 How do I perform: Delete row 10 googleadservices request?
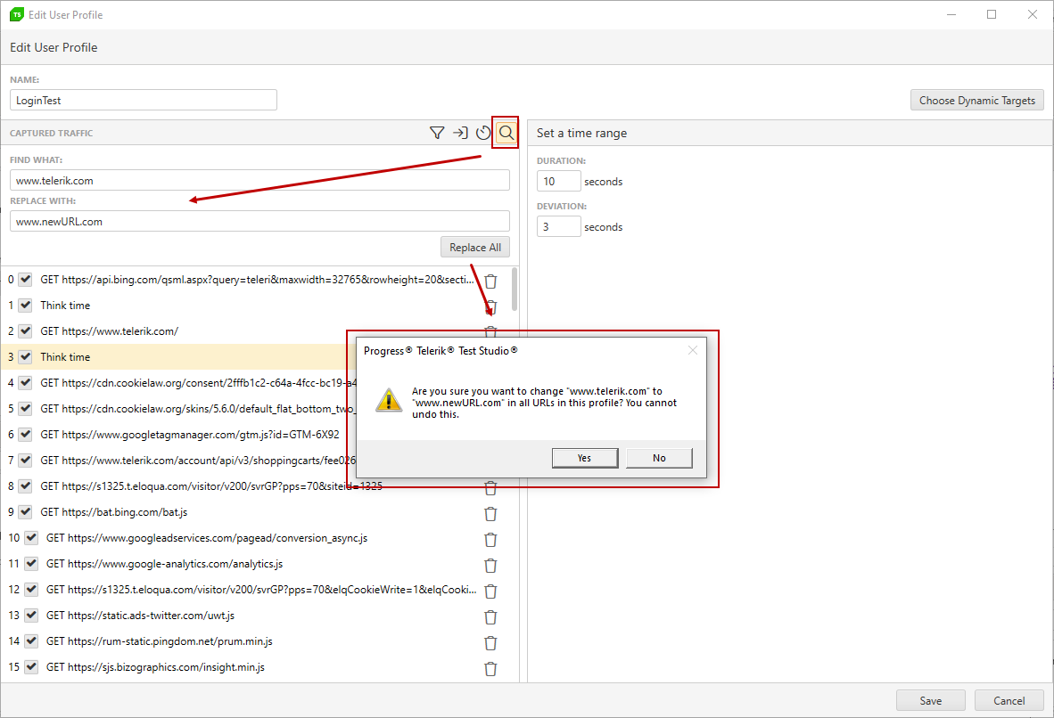point(490,539)
